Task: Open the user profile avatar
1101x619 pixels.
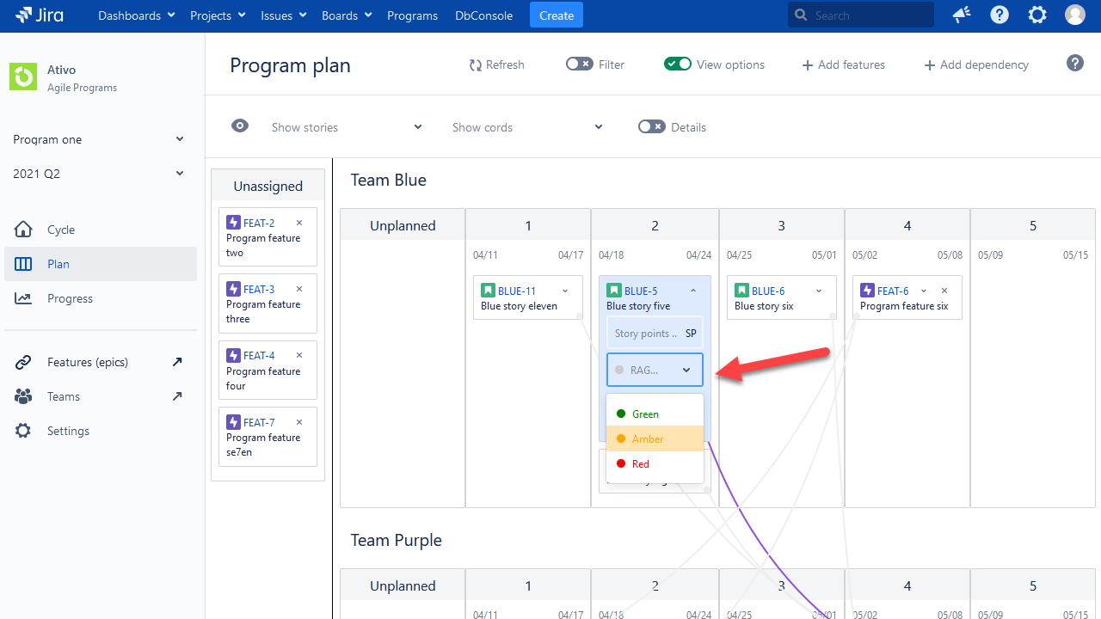Action: pyautogui.click(x=1074, y=15)
